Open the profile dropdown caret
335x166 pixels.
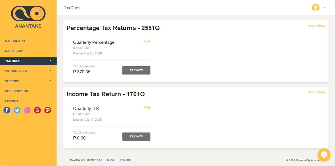coord(324,7)
